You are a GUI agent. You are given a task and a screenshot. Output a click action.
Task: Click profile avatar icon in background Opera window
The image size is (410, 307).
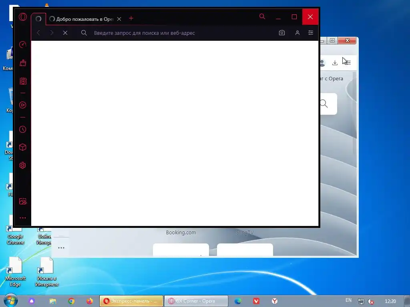coord(322,63)
